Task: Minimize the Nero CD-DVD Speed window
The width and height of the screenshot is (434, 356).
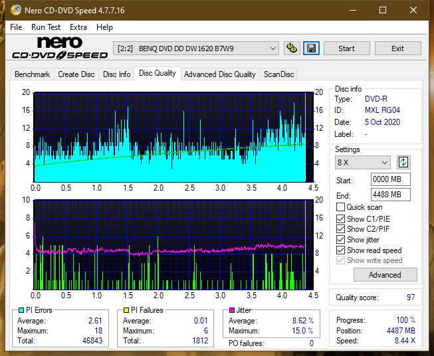Action: (353, 10)
